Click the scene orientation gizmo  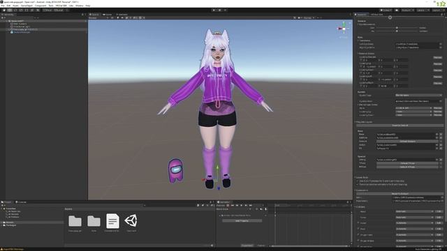[x=344, y=29]
